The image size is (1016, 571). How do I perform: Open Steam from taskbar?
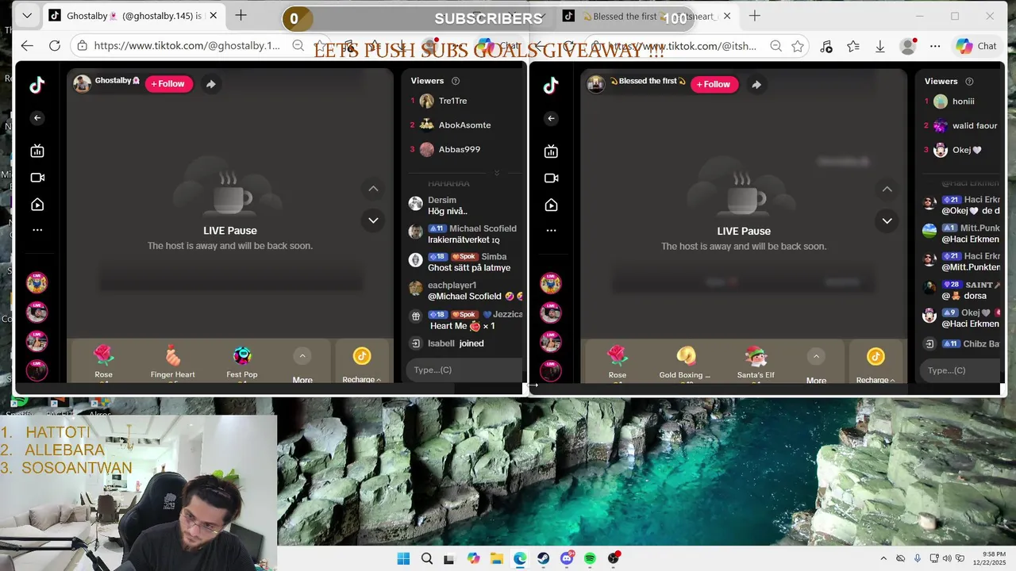(543, 558)
